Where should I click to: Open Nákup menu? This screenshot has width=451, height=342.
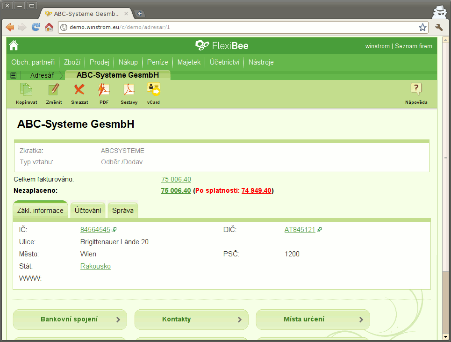tap(128, 62)
